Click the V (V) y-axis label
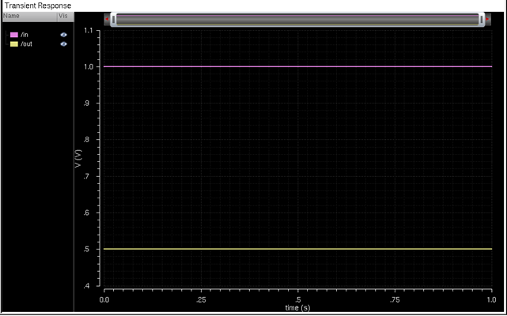The image size is (507, 316). tap(78, 158)
